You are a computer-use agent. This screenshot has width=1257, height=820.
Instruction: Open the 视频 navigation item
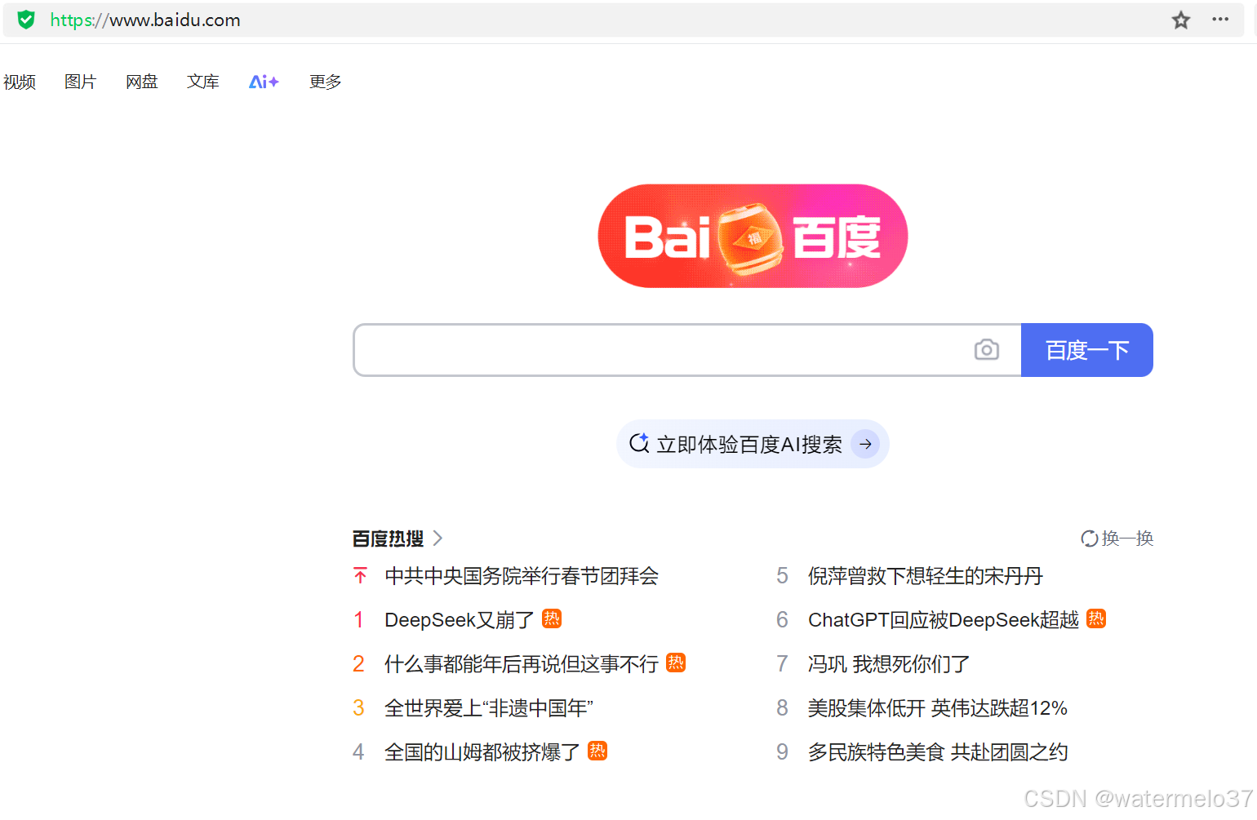click(x=20, y=82)
